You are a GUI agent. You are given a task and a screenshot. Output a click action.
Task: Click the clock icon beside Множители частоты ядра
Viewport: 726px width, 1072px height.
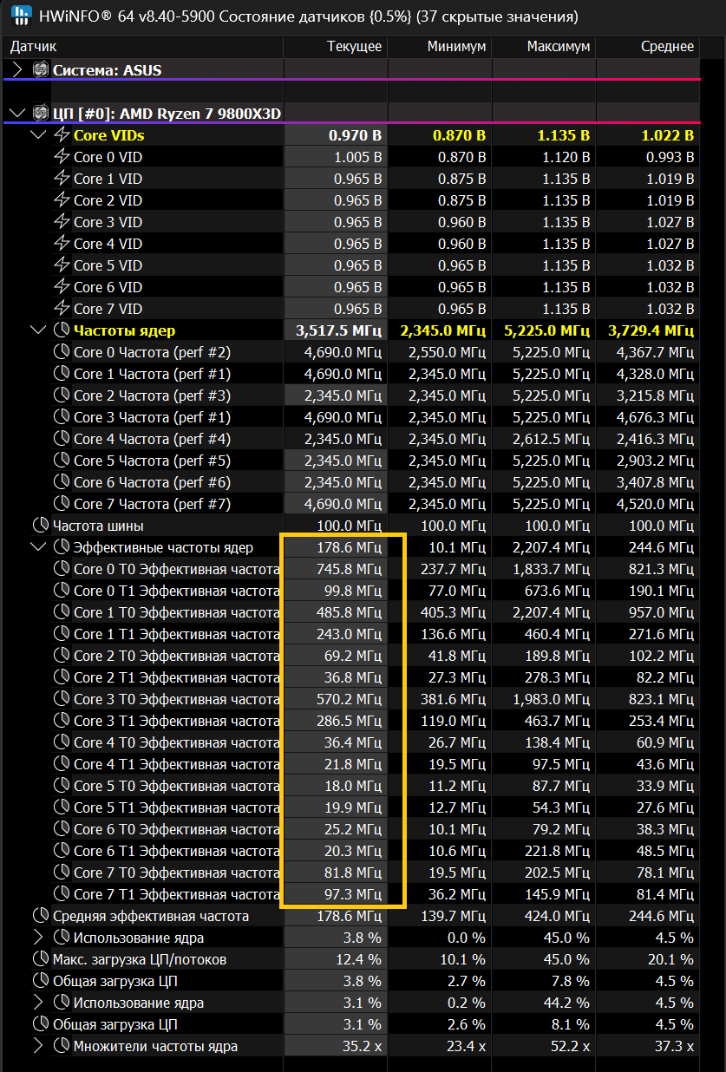coord(62,1045)
